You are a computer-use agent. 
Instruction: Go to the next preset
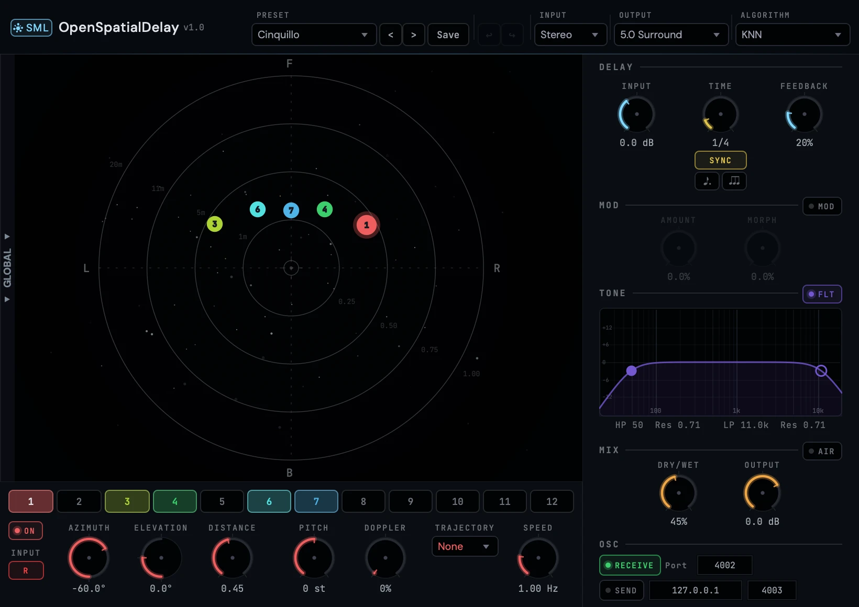coord(414,35)
